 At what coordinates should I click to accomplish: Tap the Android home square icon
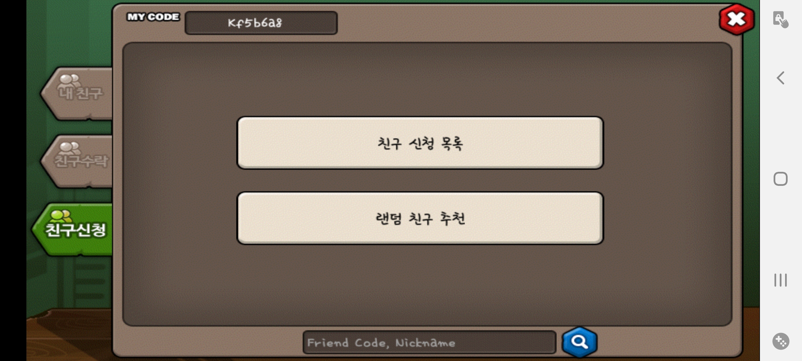781,179
